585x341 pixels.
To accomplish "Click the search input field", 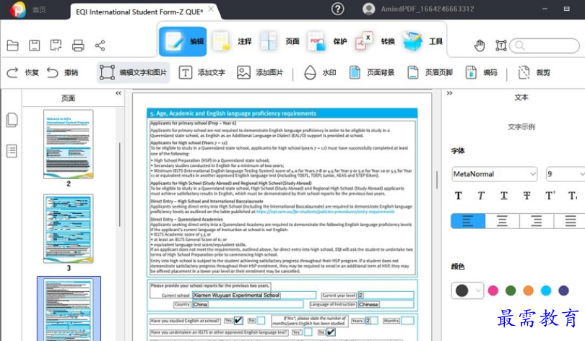I will tap(545, 46).
